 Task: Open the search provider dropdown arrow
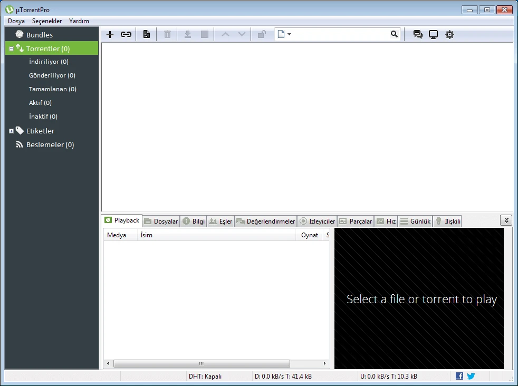[x=289, y=35]
